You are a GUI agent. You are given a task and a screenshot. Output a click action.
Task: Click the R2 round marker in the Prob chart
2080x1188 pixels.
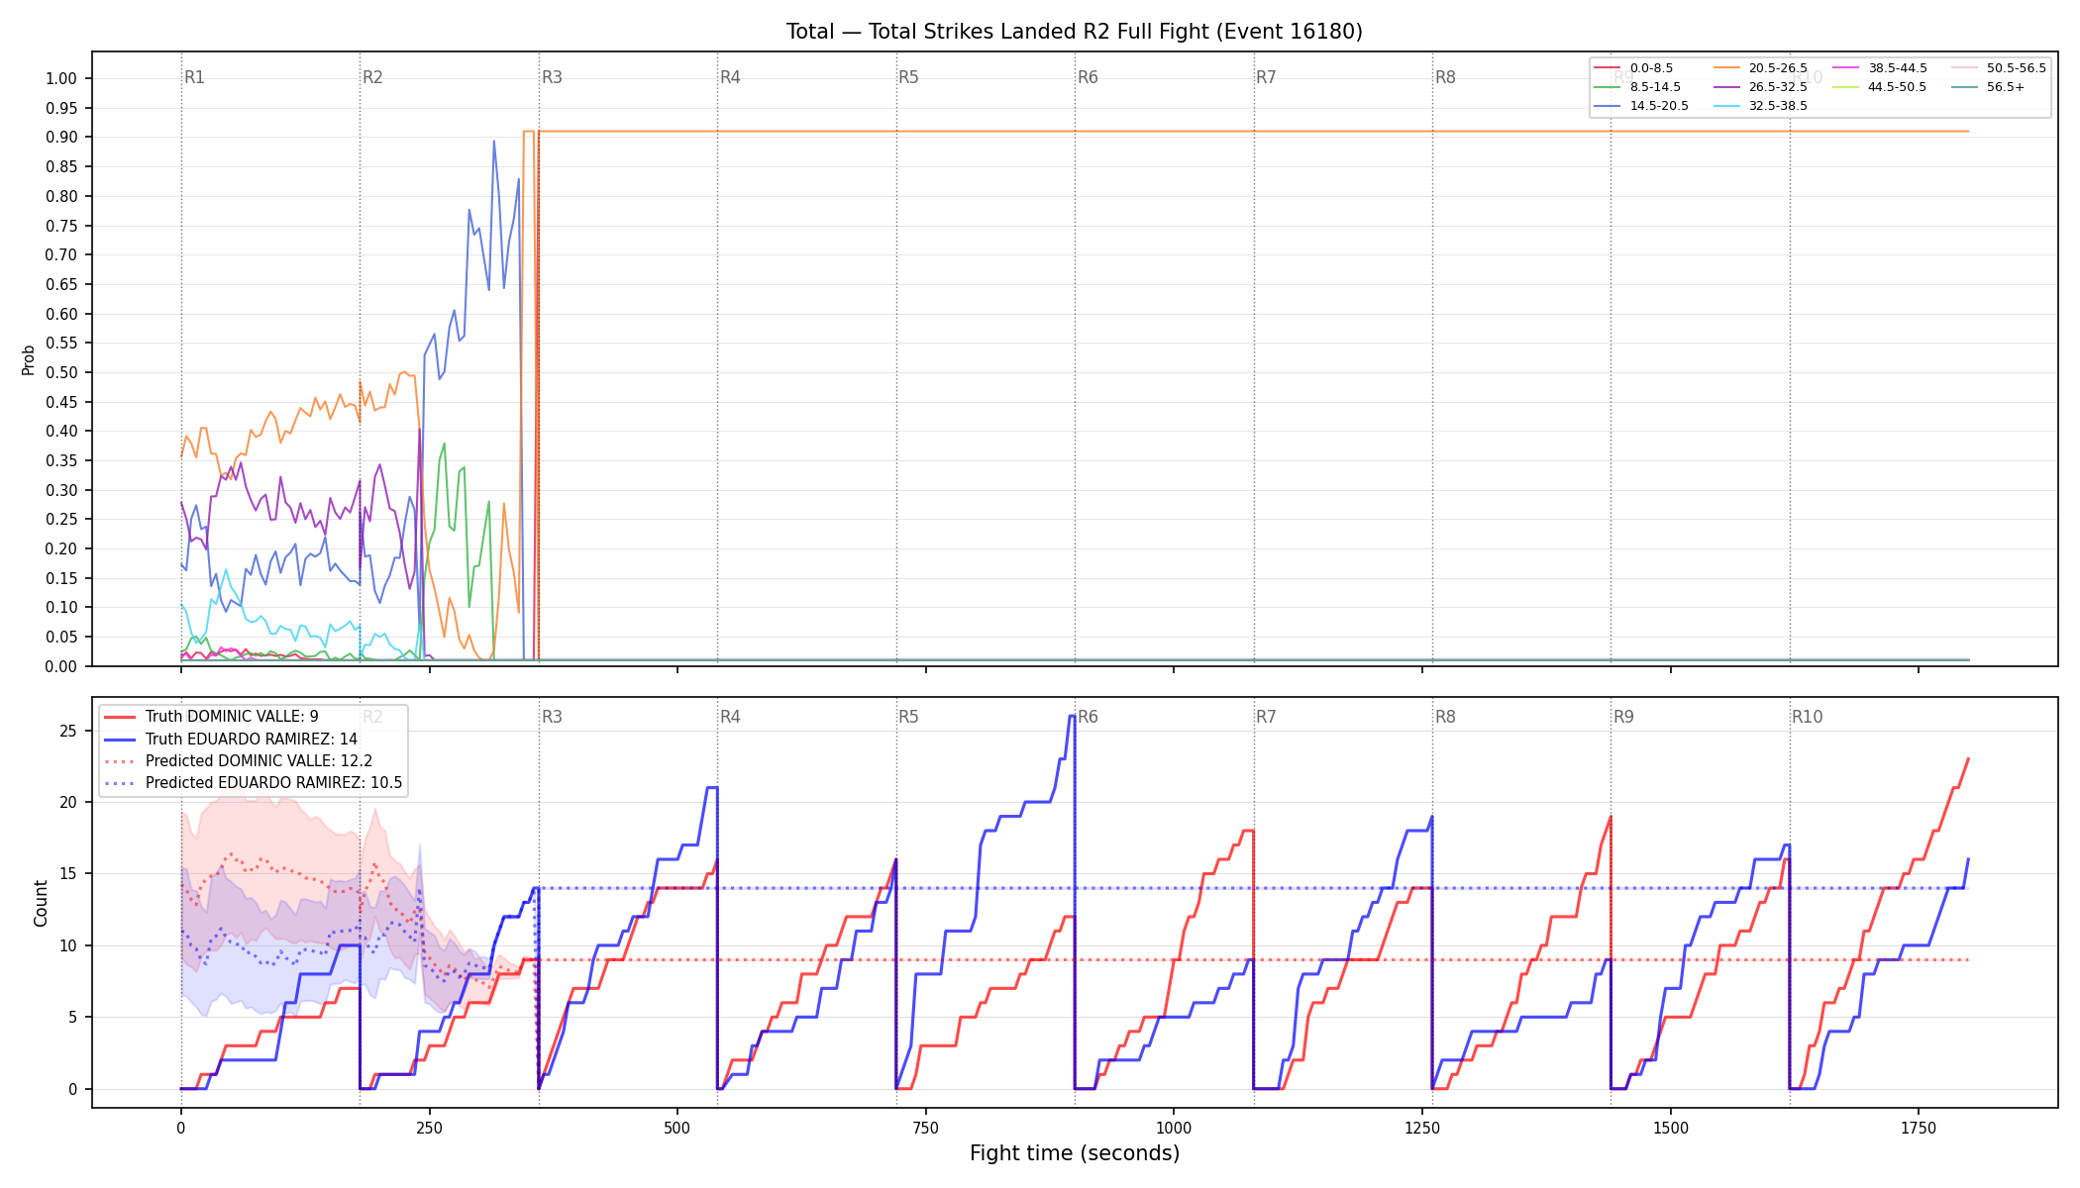pyautogui.click(x=372, y=77)
